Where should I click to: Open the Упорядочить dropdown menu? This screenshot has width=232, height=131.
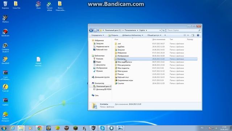(x=98, y=35)
